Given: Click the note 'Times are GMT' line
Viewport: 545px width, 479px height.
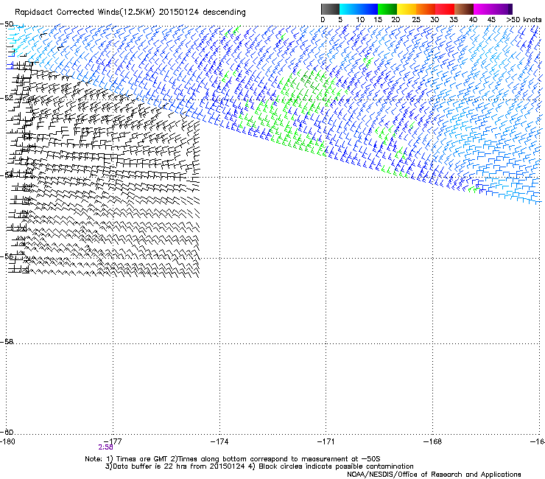Looking at the screenshot, I should (x=233, y=459).
